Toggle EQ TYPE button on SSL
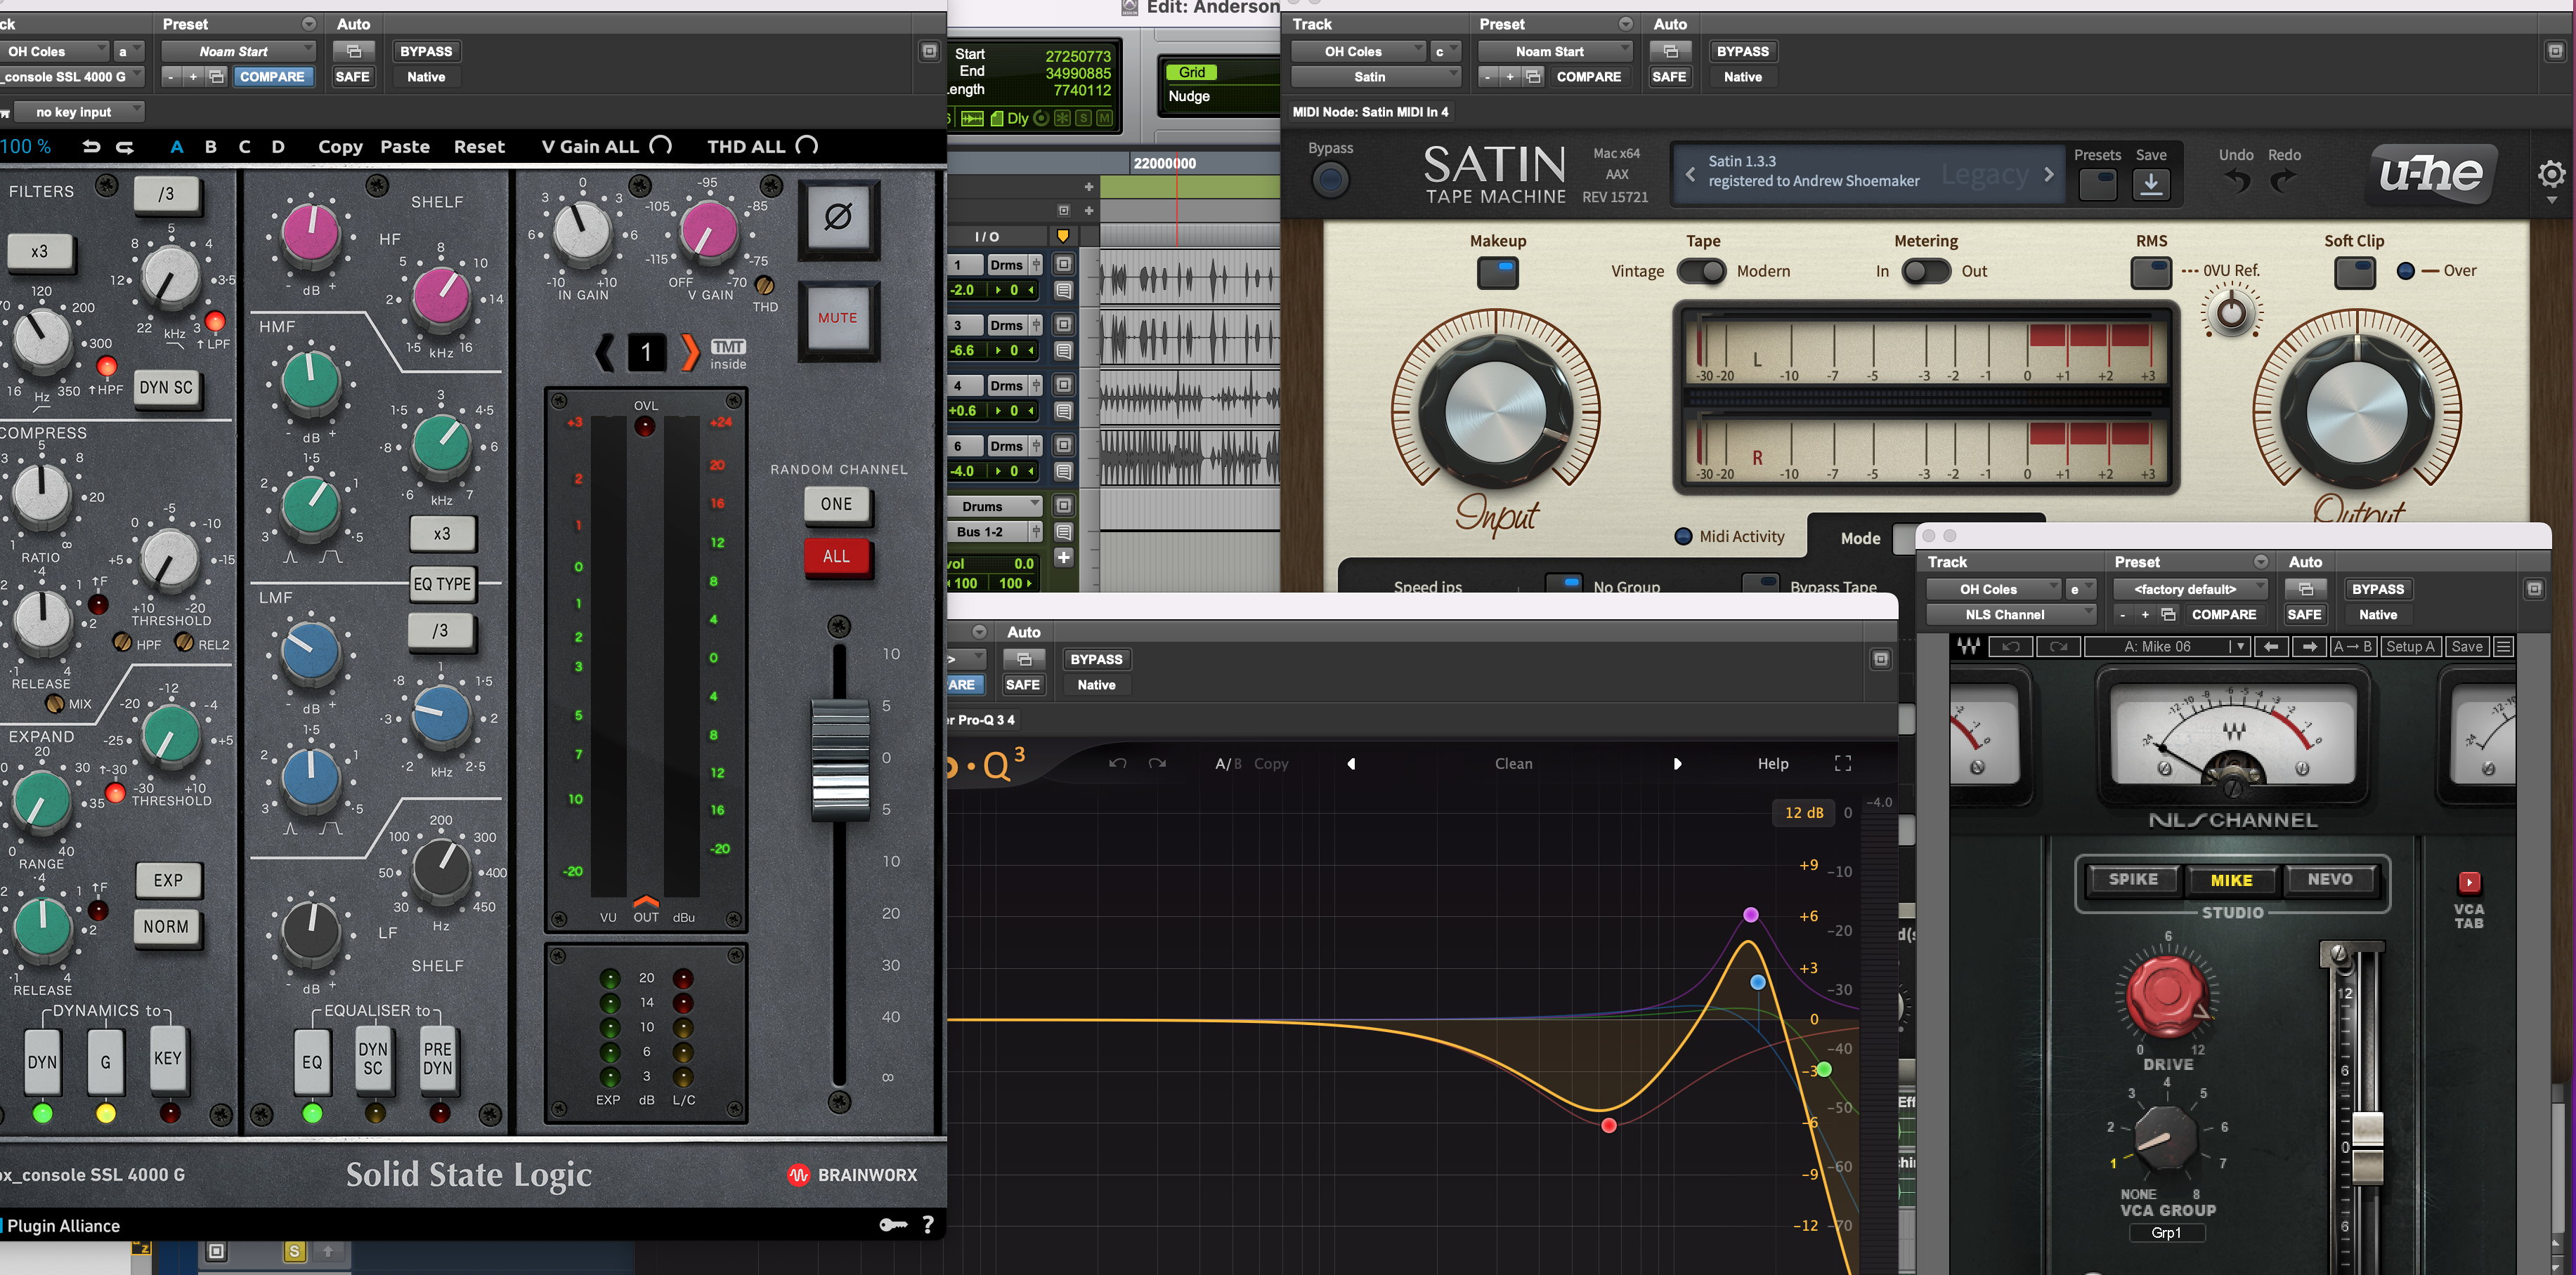This screenshot has height=1275, width=2576. click(x=442, y=585)
